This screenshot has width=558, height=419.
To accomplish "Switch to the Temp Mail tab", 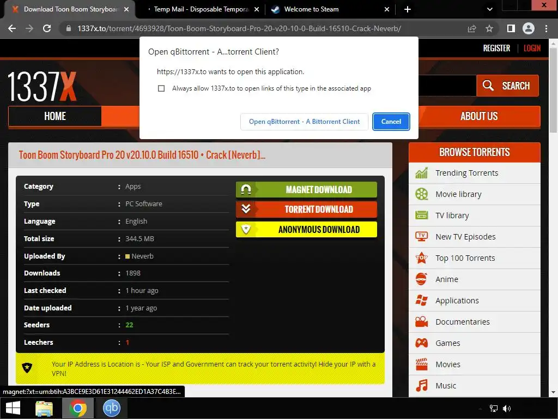I will (201, 9).
